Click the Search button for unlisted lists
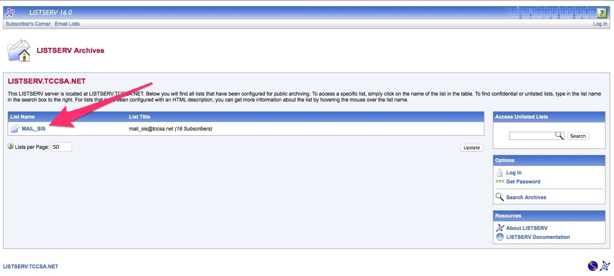Image resolution: width=614 pixels, height=276 pixels. coord(578,136)
